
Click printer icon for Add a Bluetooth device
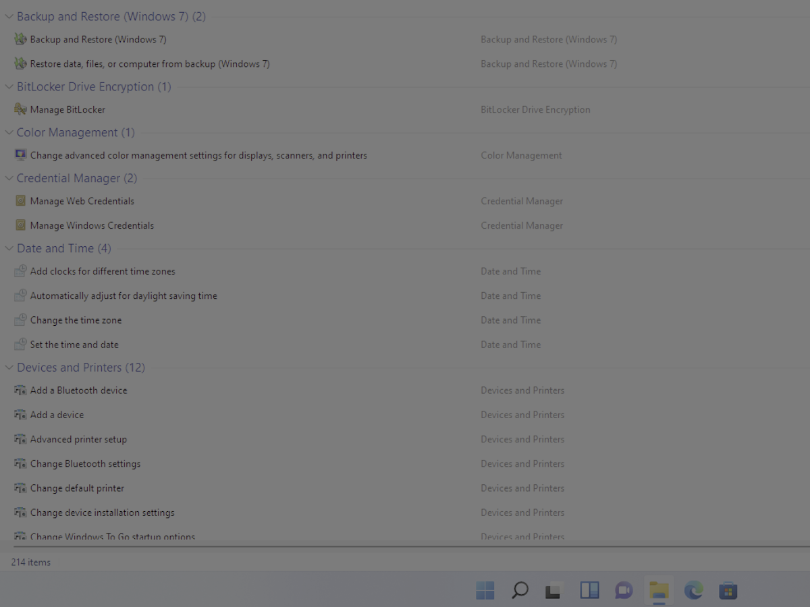click(20, 391)
